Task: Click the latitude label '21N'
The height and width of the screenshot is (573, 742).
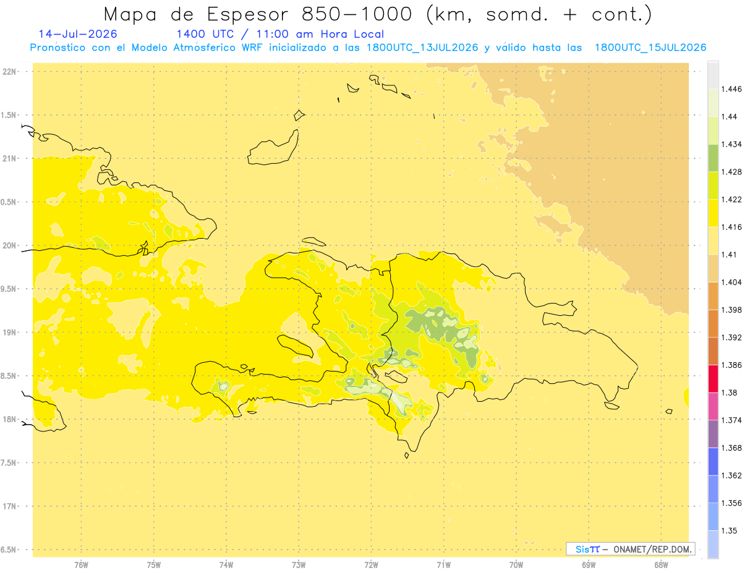Action: tap(9, 158)
